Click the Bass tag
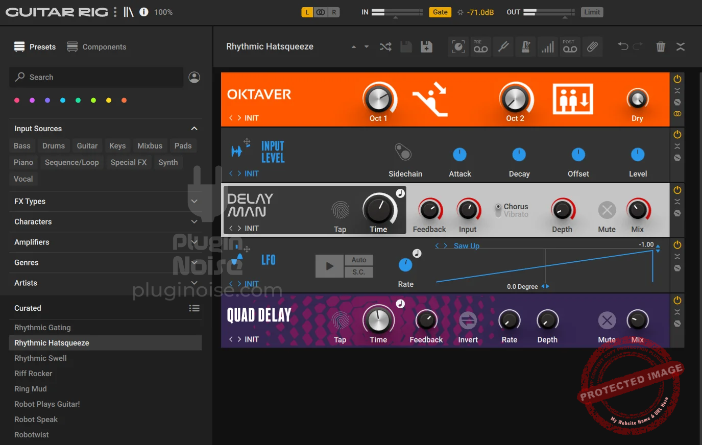Viewport: 702px width, 445px height. click(x=22, y=146)
